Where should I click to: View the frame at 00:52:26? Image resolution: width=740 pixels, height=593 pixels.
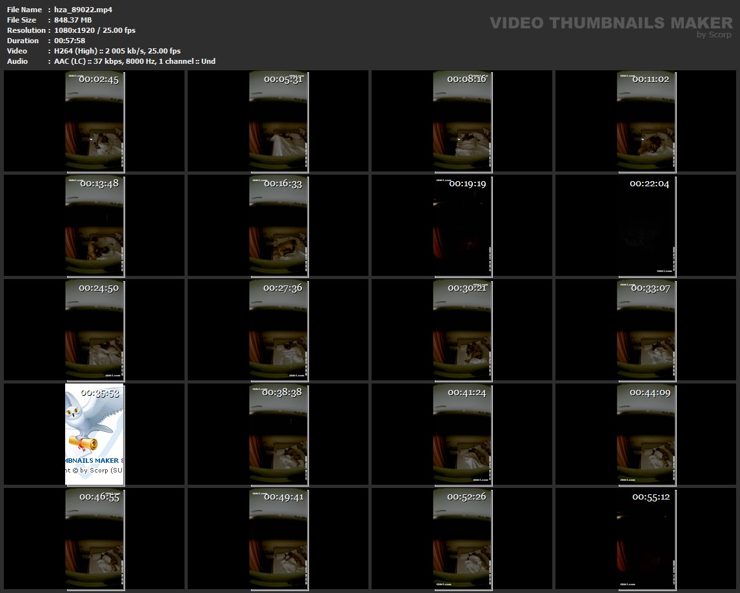pos(463,539)
